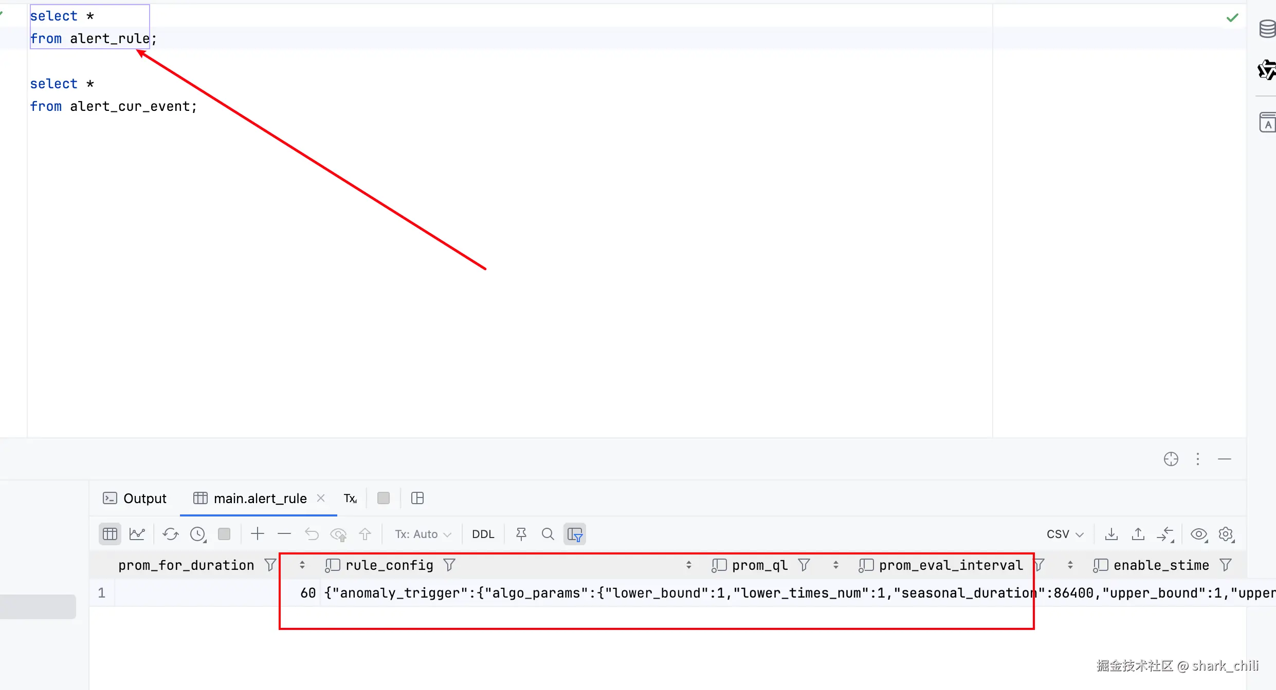Toggle the eye view options button
The width and height of the screenshot is (1276, 690).
point(1198,534)
